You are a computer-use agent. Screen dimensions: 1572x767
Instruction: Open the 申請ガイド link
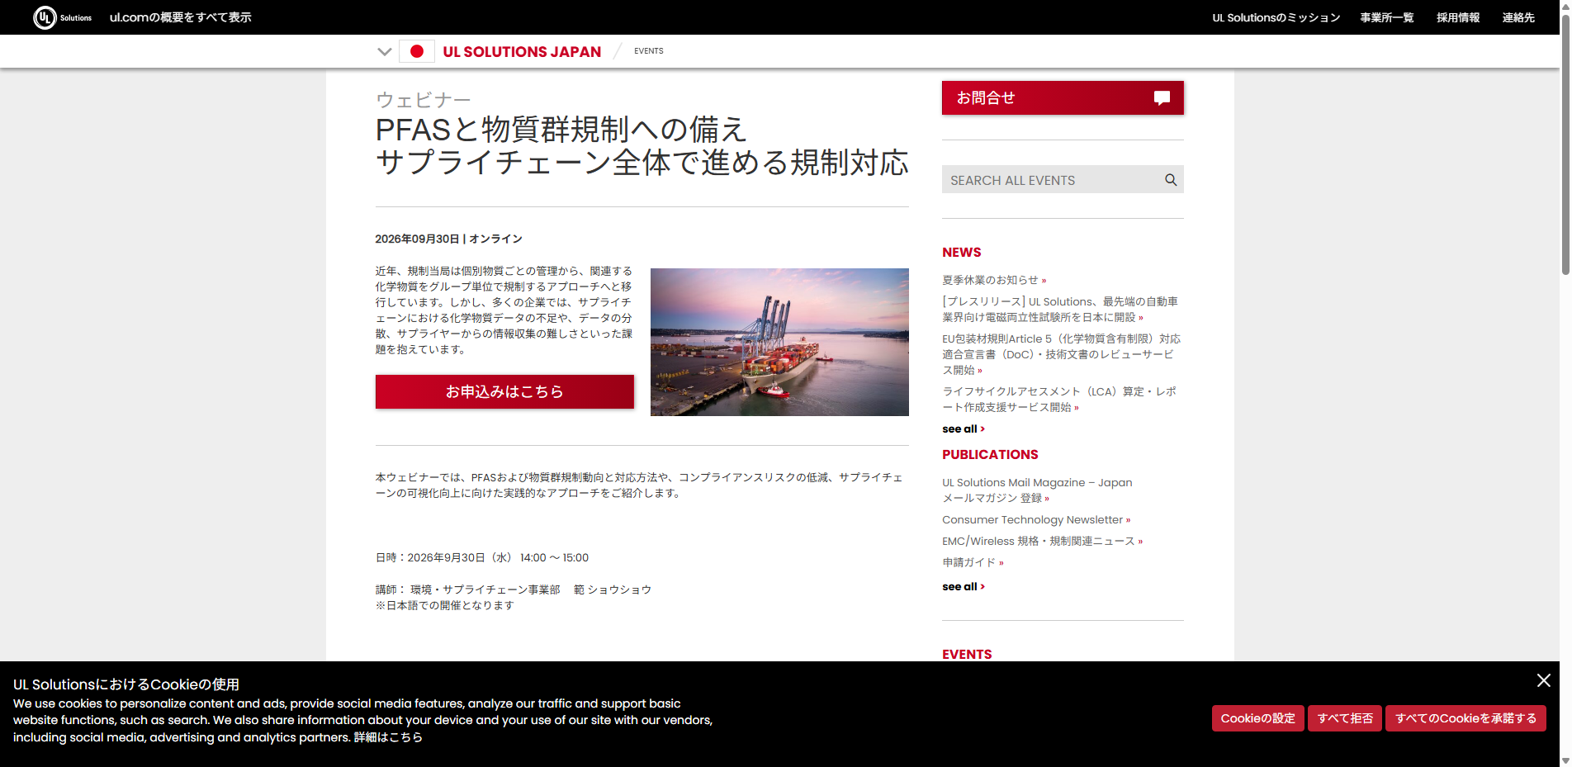(973, 563)
